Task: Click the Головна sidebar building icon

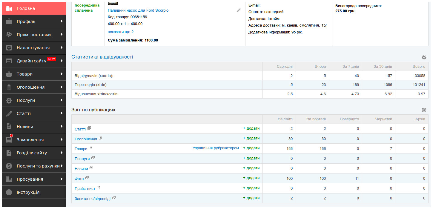Action: (9, 8)
